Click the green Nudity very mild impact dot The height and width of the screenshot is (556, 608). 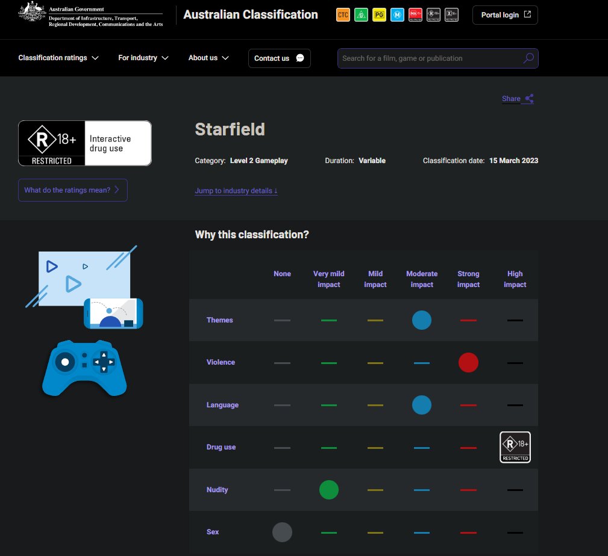(x=328, y=490)
